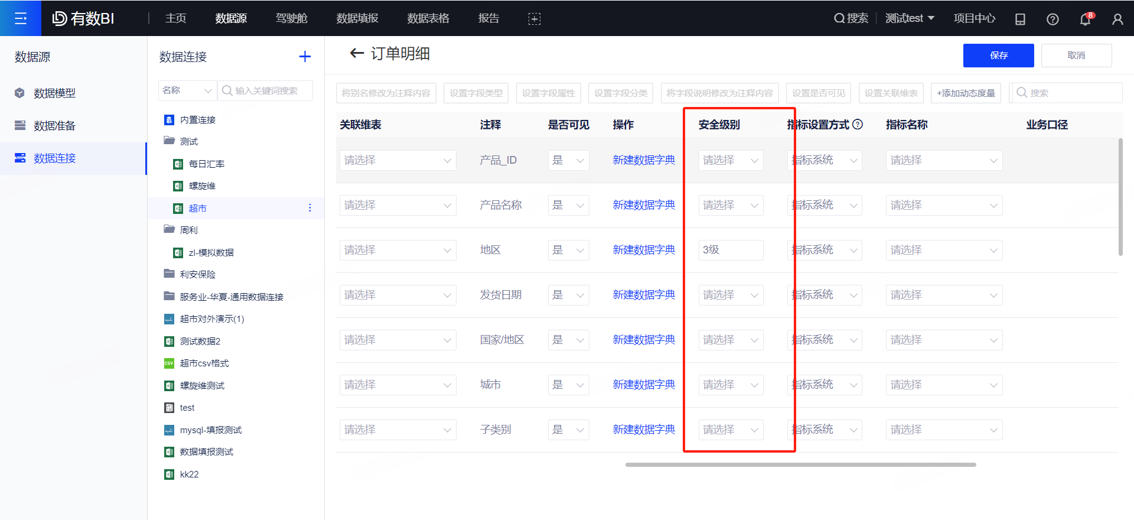Open the 数据填报 menu tab
Image resolution: width=1134 pixels, height=520 pixels.
pos(357,18)
